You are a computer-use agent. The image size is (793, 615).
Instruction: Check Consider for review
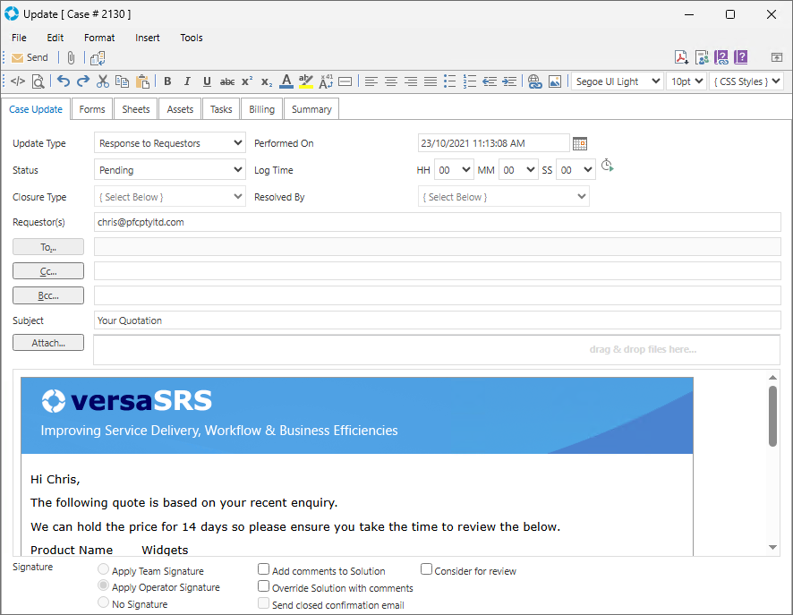pos(426,569)
